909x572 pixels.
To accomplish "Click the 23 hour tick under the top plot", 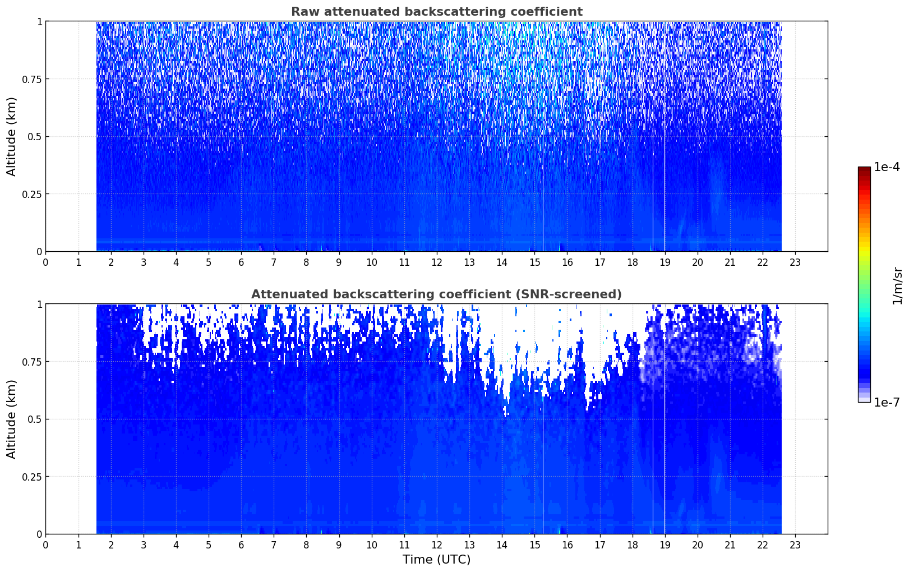I will pos(795,262).
